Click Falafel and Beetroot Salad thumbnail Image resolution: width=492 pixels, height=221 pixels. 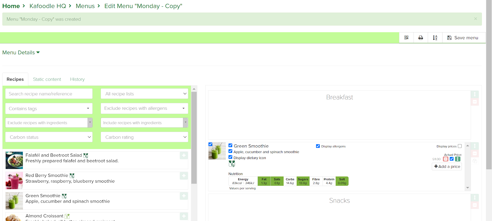click(x=14, y=160)
